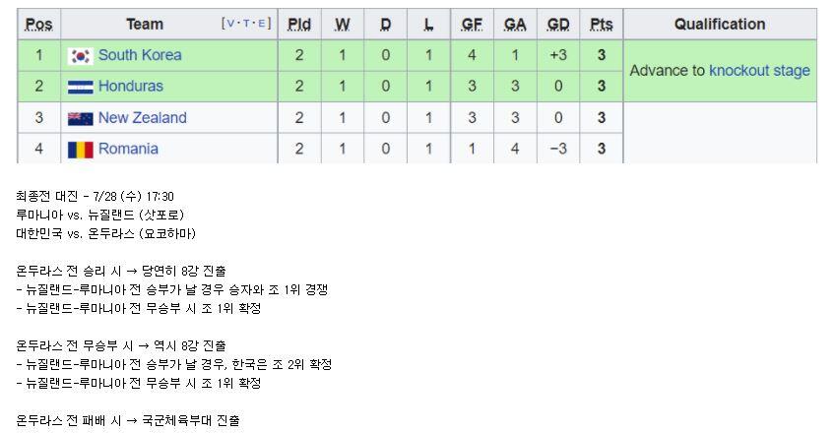Click the V link in template header
The height and width of the screenshot is (433, 833).
coord(230,24)
